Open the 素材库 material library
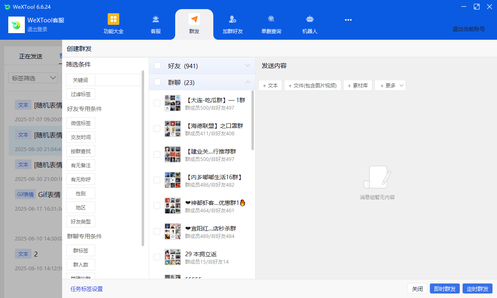The width and height of the screenshot is (497, 298). click(x=358, y=85)
